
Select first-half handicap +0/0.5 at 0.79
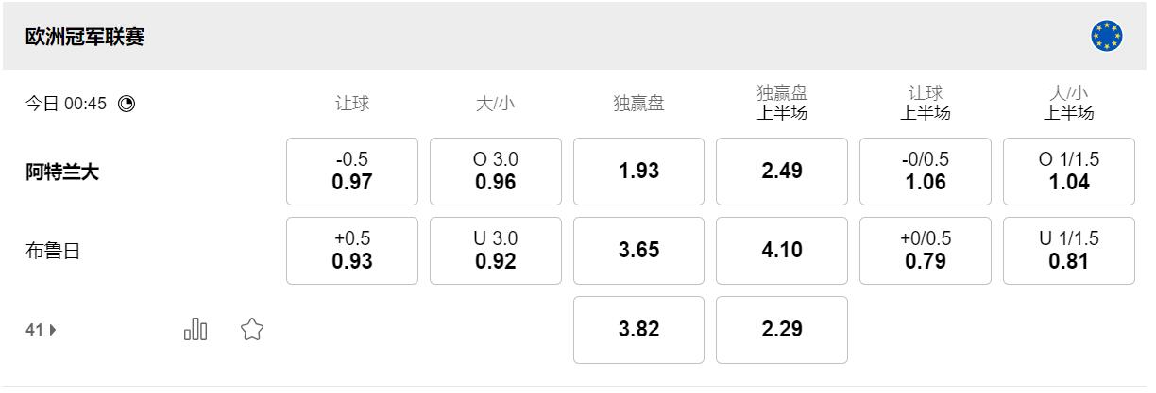pos(926,251)
